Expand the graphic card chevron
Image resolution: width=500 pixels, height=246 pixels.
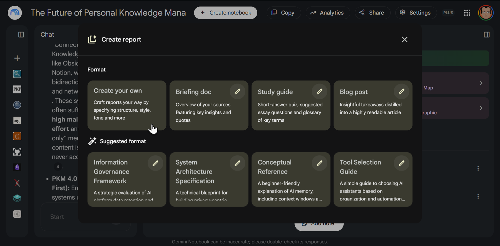coord(481,108)
